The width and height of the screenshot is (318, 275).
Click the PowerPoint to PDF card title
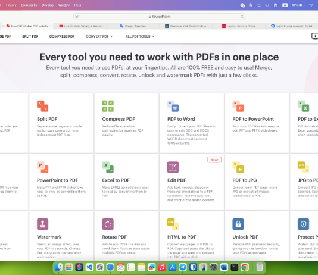tap(57, 180)
